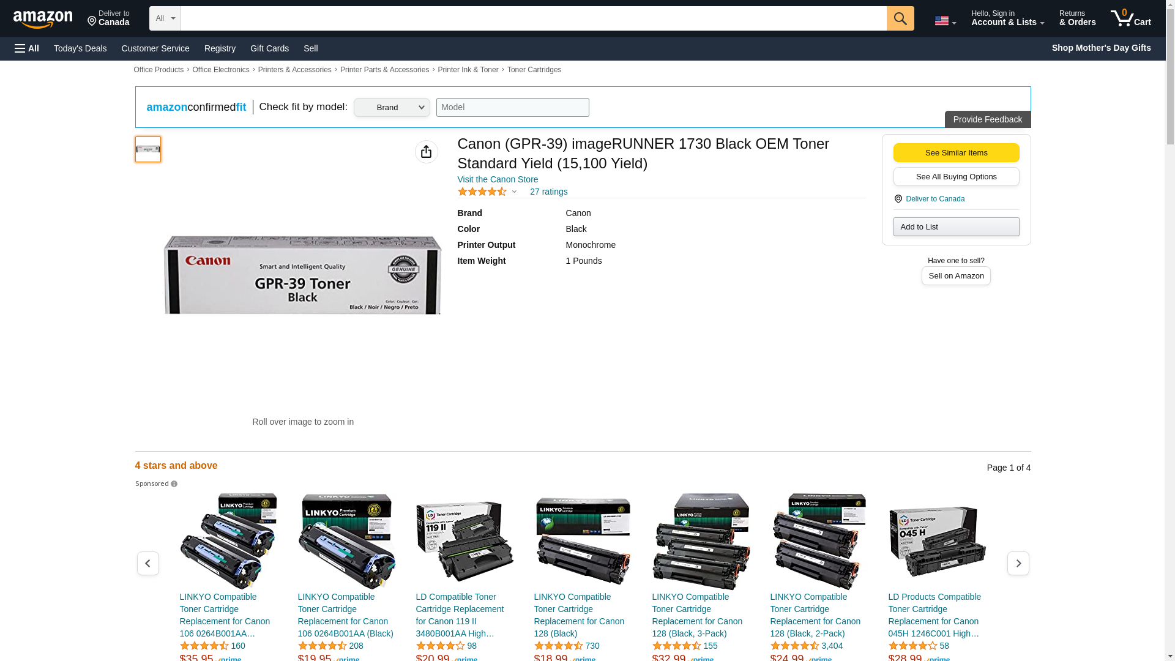Open the shopping cart icon
Viewport: 1175px width, 661px height.
pos(1130,18)
